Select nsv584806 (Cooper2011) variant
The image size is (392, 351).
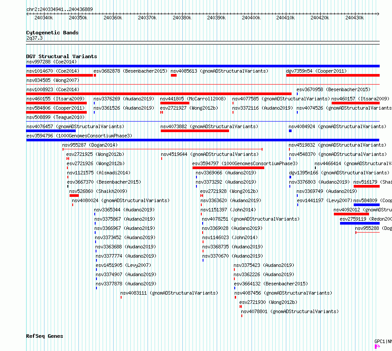55,108
